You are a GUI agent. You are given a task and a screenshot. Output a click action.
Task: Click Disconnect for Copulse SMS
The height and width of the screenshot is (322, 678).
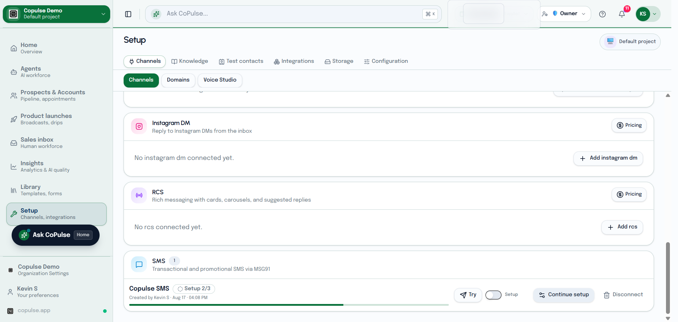pos(623,295)
